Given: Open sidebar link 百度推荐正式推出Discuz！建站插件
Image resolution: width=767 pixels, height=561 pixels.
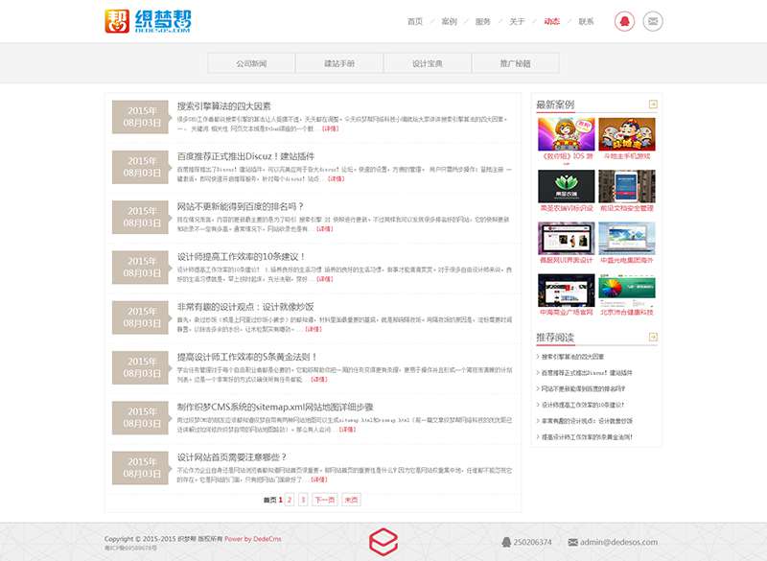Looking at the screenshot, I should (587, 373).
